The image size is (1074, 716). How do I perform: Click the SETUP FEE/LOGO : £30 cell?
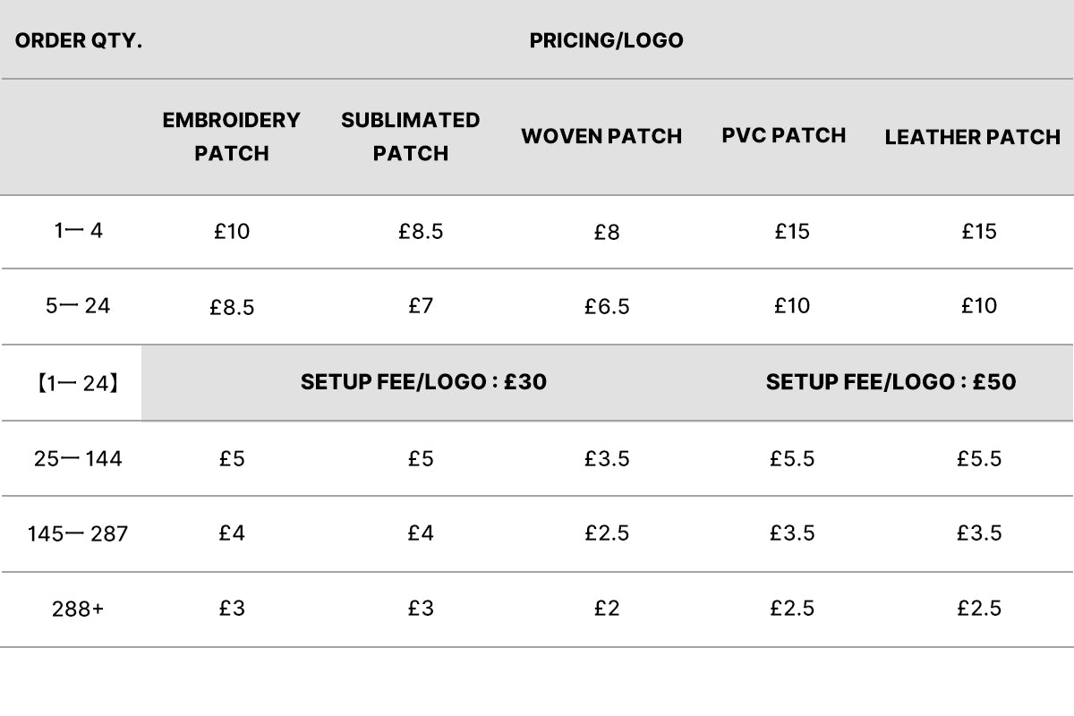pos(423,382)
